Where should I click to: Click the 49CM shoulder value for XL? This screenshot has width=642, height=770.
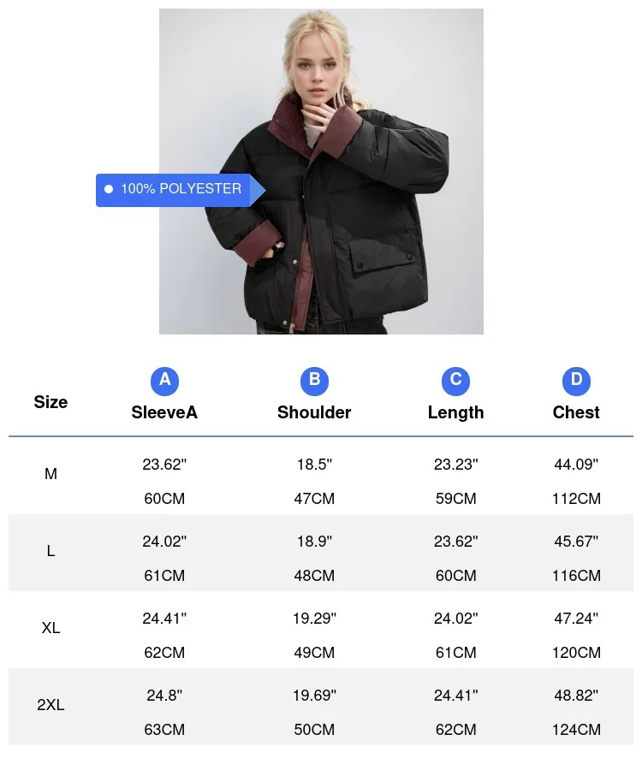(x=314, y=653)
